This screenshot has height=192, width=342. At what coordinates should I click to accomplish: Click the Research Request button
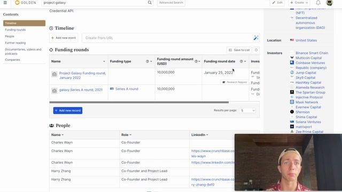[x=235, y=82]
